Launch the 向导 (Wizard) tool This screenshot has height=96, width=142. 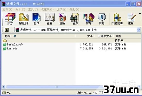click(89, 19)
